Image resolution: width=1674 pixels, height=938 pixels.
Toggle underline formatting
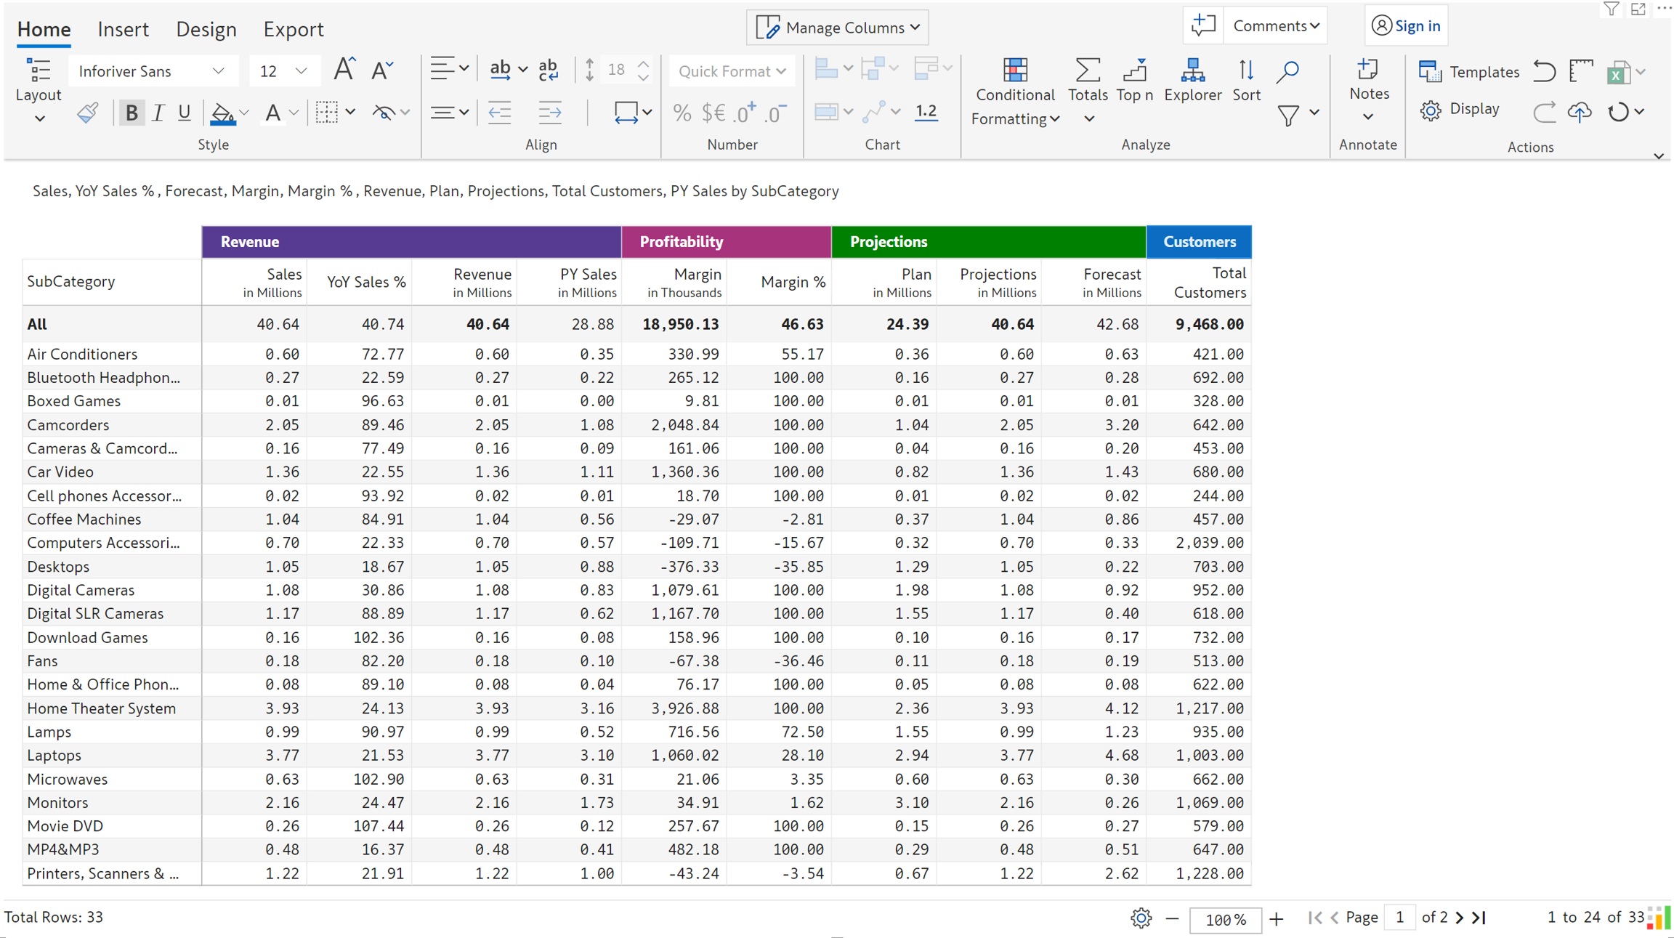pos(184,113)
